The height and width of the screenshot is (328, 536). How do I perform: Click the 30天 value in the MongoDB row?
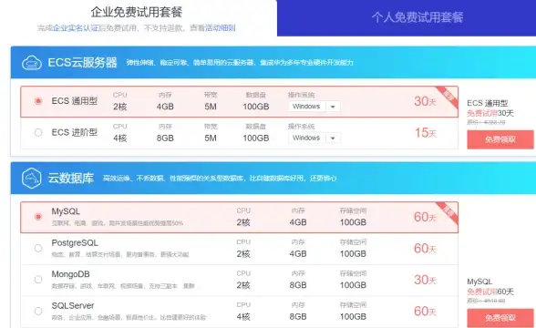[x=425, y=280]
